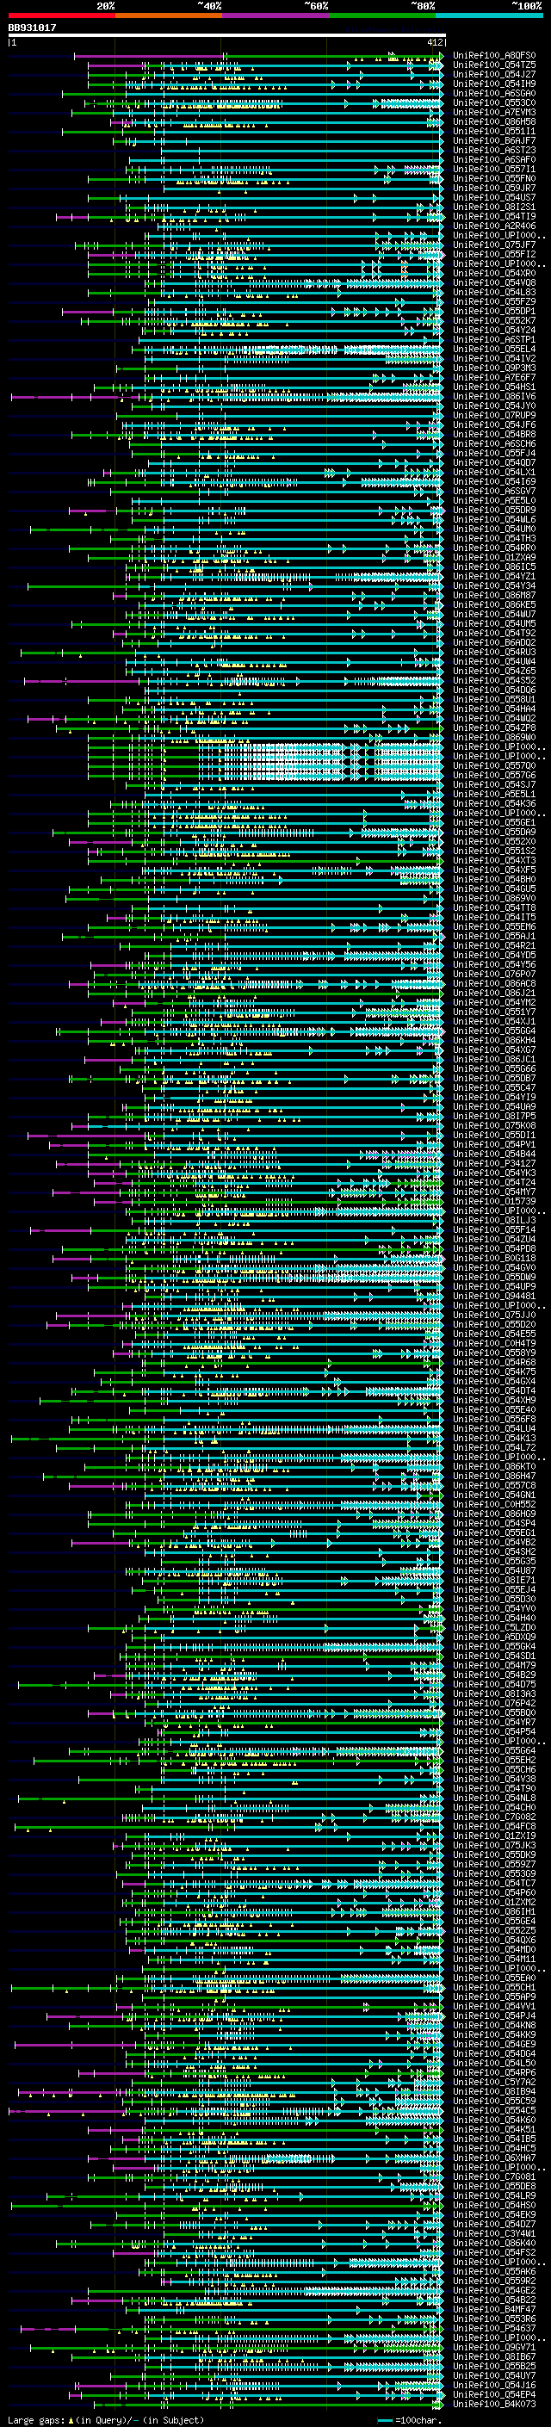Click the white query sequence bar
Image resolution: width=551 pixels, height=2427 pixels.
click(227, 34)
